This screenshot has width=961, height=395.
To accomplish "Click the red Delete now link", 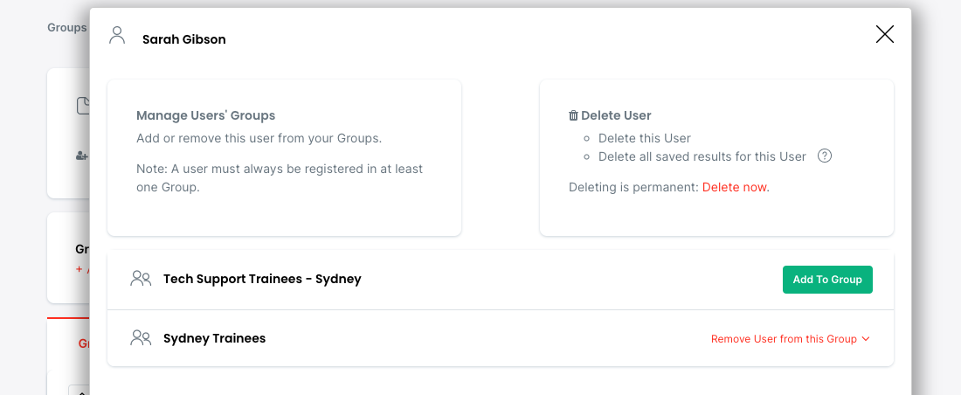I will click(x=736, y=187).
